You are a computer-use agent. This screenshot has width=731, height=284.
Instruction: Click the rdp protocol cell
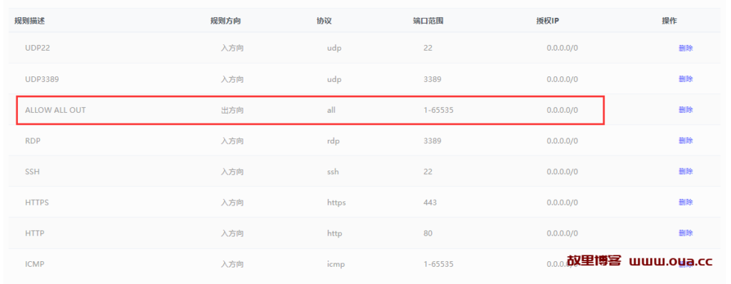tap(334, 141)
